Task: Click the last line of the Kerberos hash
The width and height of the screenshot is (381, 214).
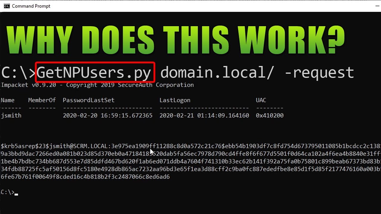Action: pos(85,177)
